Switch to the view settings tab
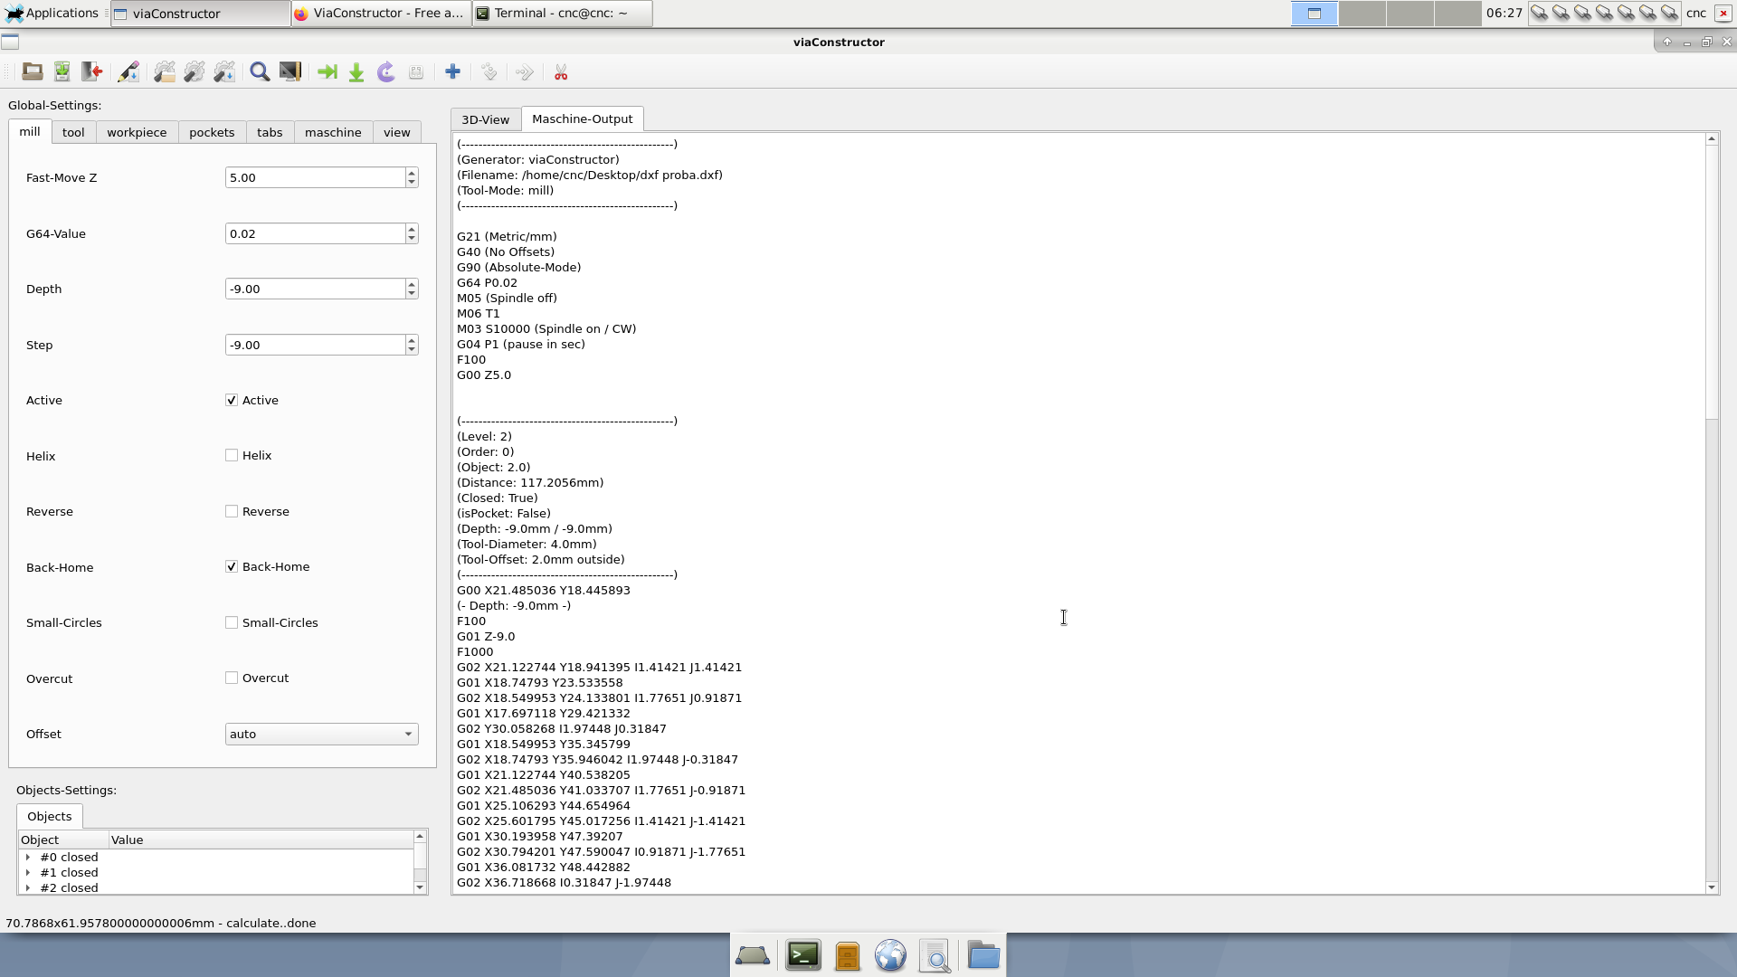 396,132
